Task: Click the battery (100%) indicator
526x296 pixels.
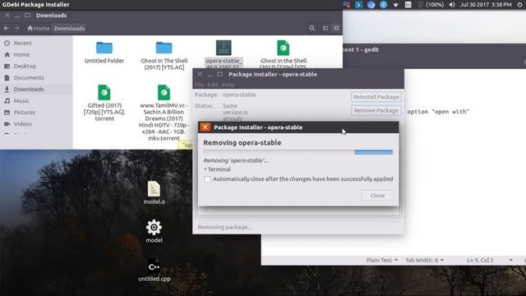Action: 431,5
